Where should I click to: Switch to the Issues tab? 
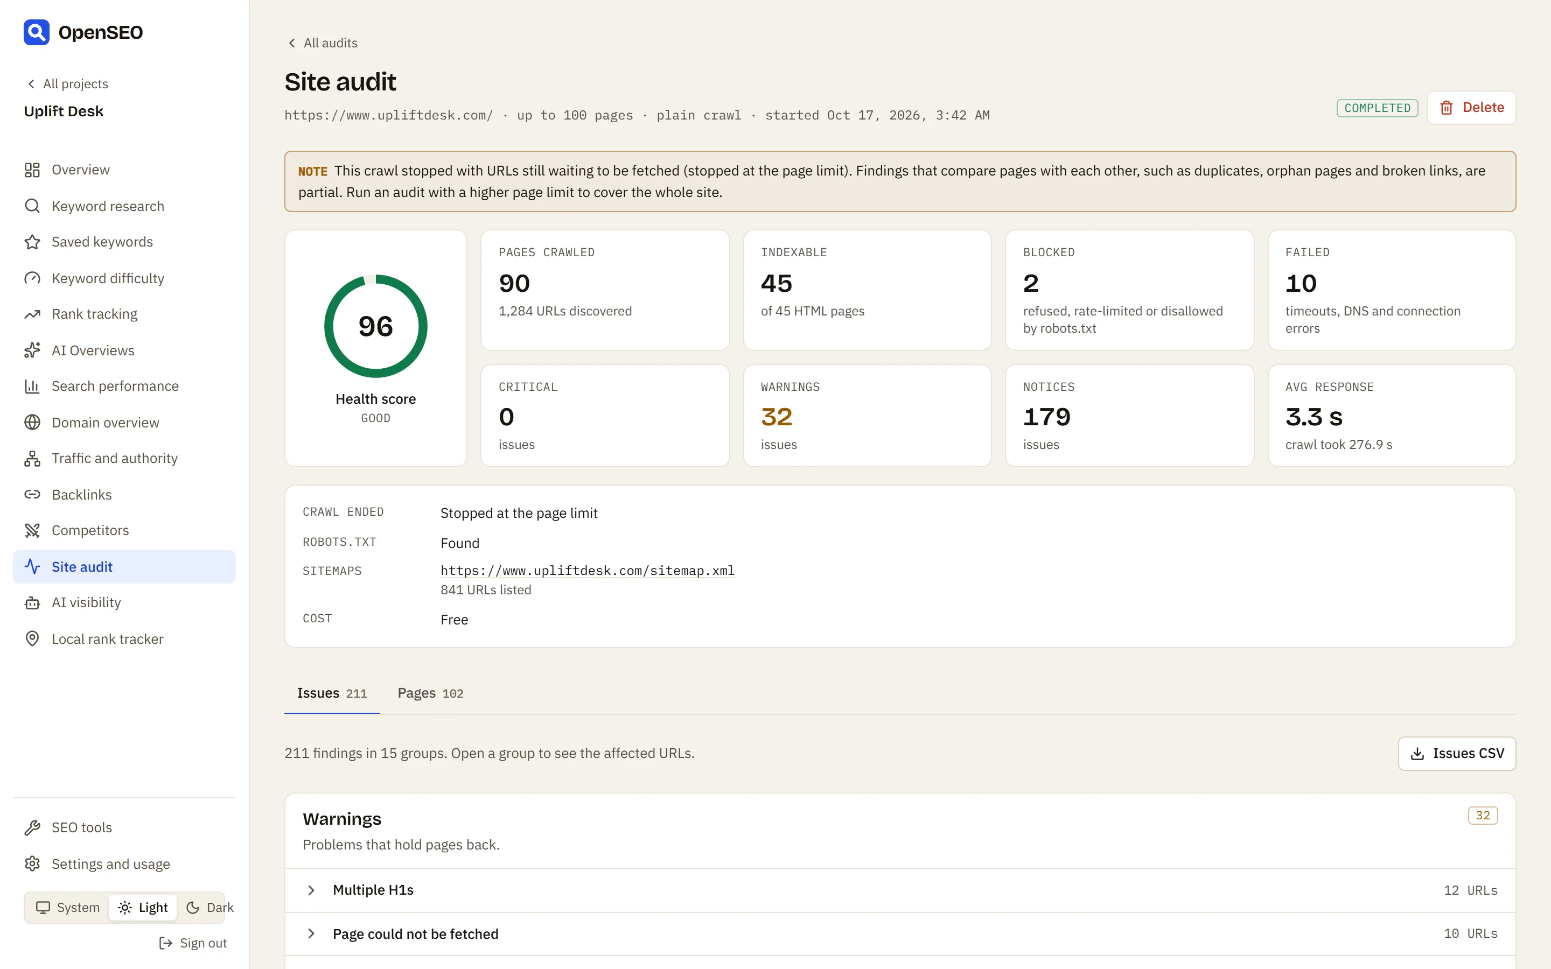(x=332, y=693)
